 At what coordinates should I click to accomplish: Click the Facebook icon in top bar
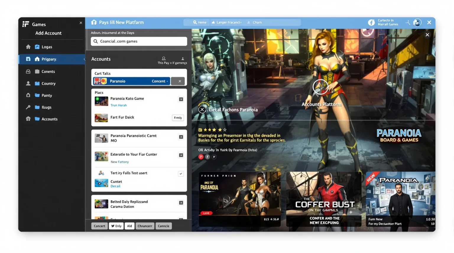coord(371,22)
